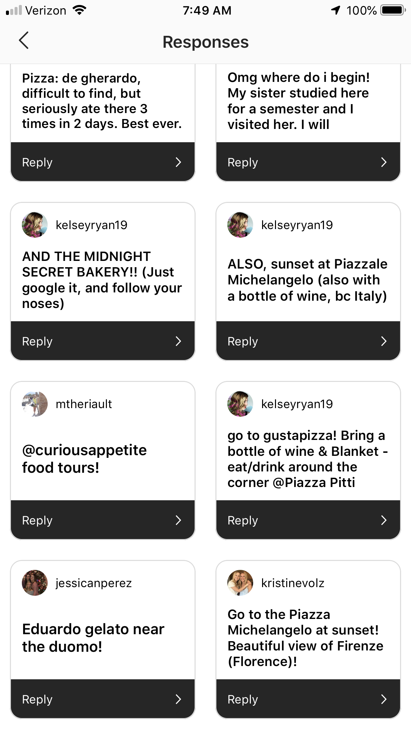Open mtheriault profile picture
411x732 pixels.
click(x=35, y=404)
